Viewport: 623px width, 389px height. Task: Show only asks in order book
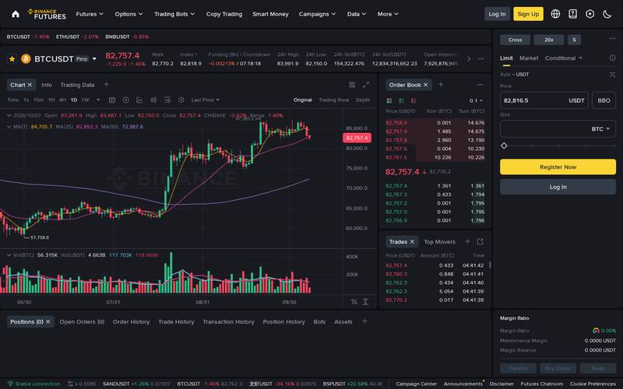[414, 101]
